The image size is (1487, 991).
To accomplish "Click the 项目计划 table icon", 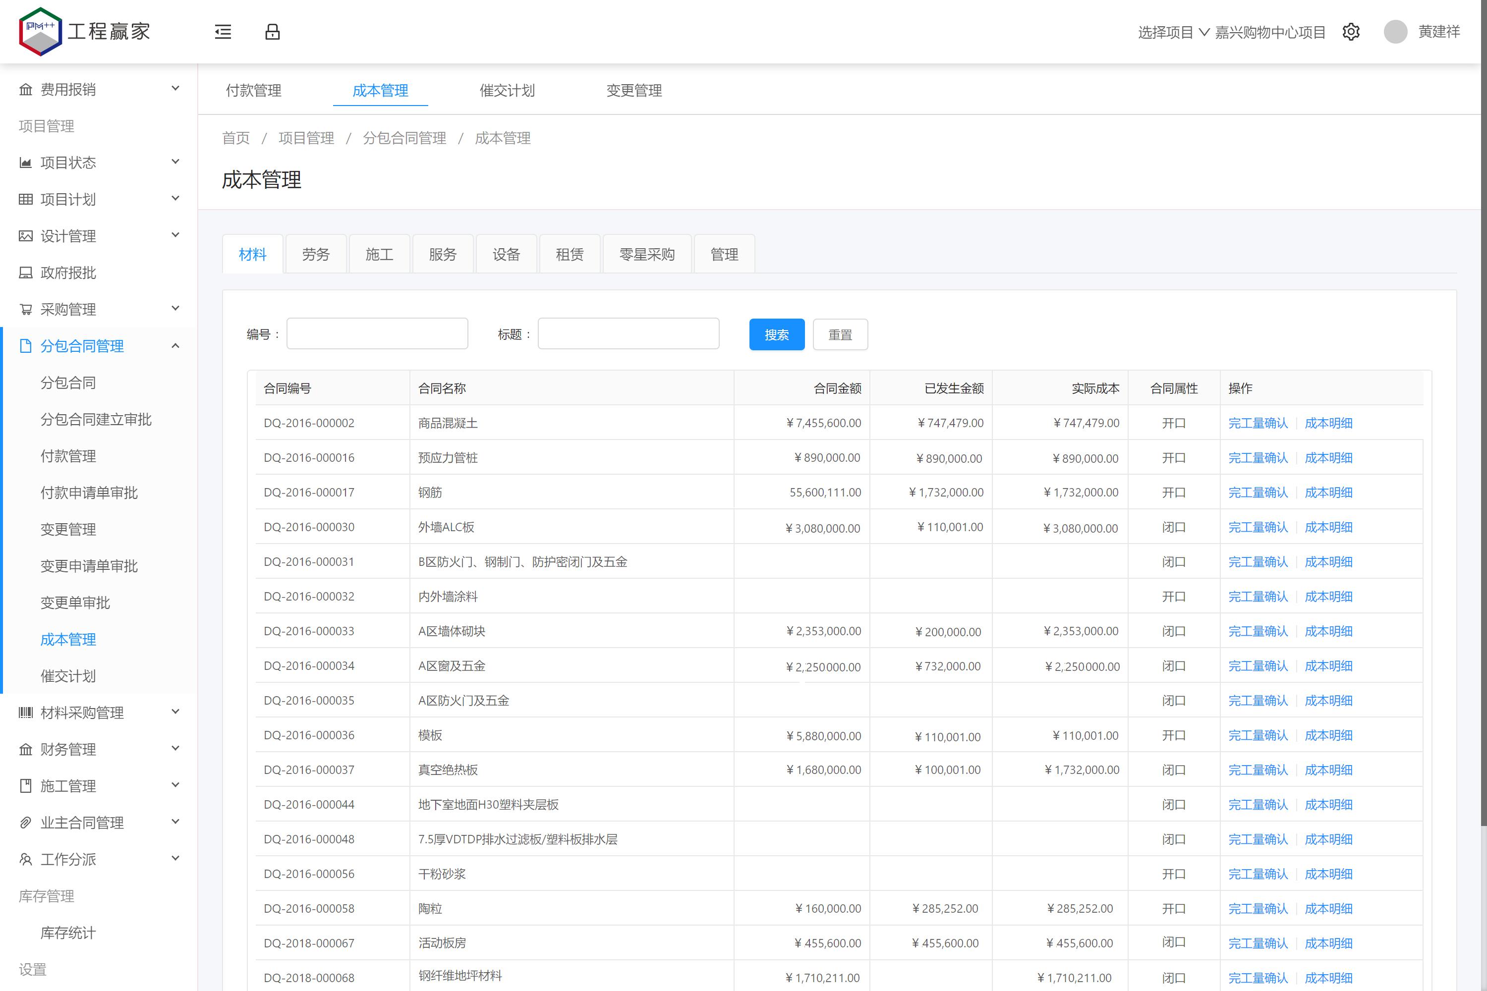I will (x=25, y=199).
